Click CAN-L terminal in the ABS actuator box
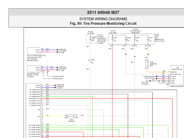 coord(38,52)
